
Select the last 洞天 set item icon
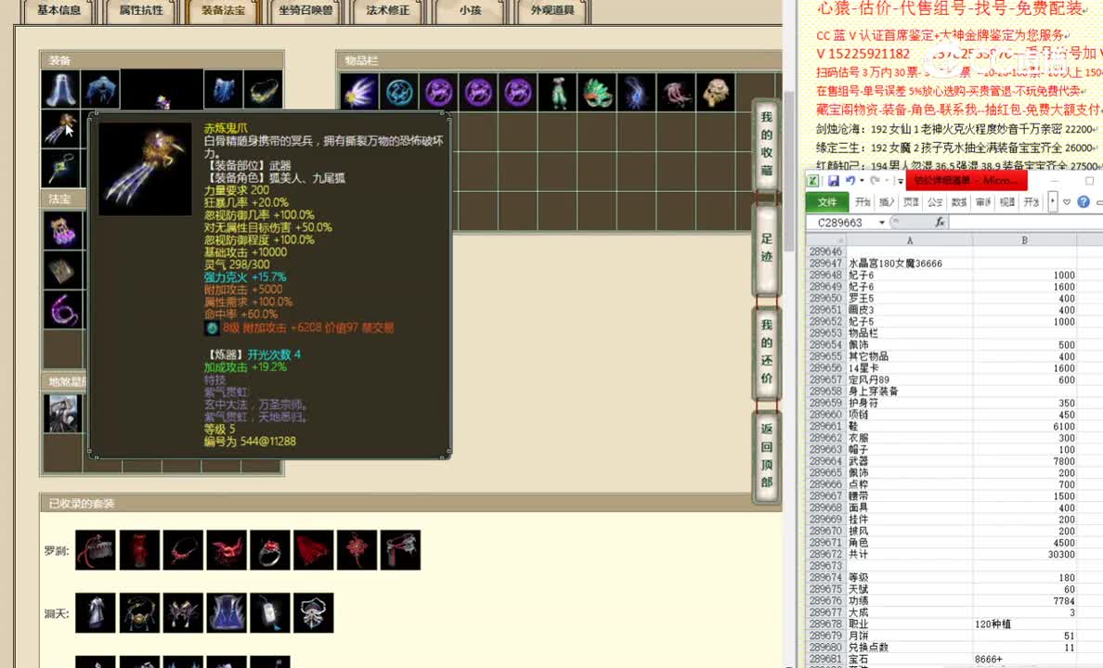pos(314,612)
